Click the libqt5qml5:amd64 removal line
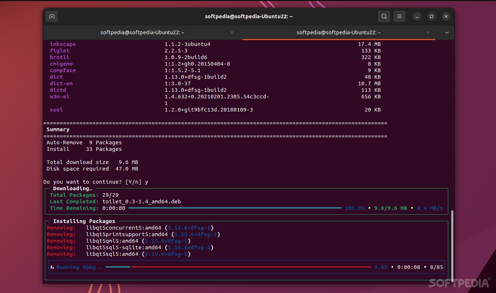The height and width of the screenshot is (293, 496). tap(119, 241)
